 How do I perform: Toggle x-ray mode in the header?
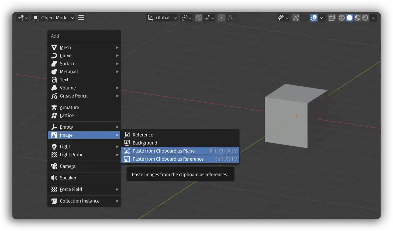click(x=331, y=18)
